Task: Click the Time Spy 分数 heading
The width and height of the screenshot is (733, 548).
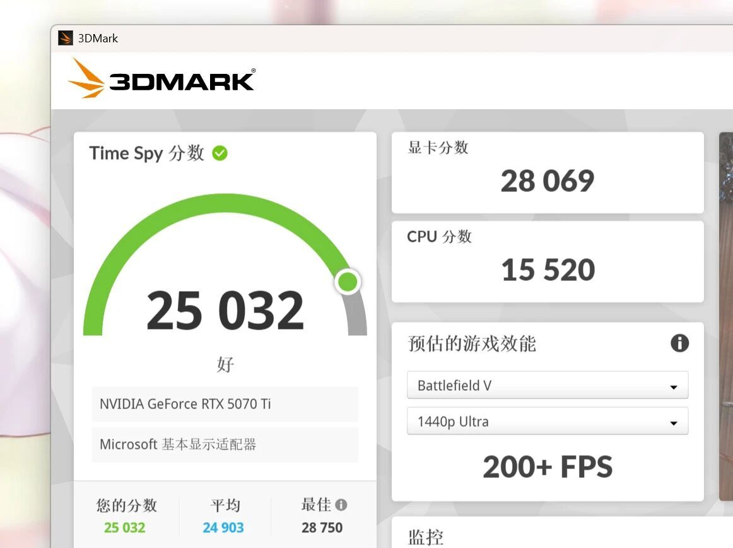Action: (x=147, y=153)
